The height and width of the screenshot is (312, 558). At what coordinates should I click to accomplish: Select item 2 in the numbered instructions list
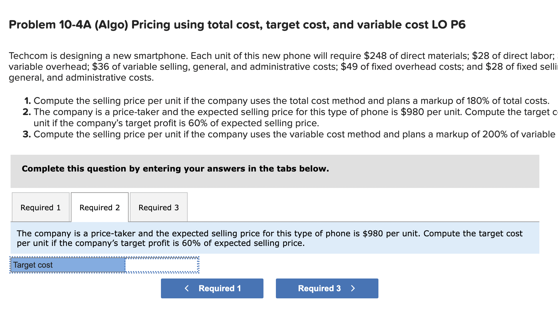280,117
